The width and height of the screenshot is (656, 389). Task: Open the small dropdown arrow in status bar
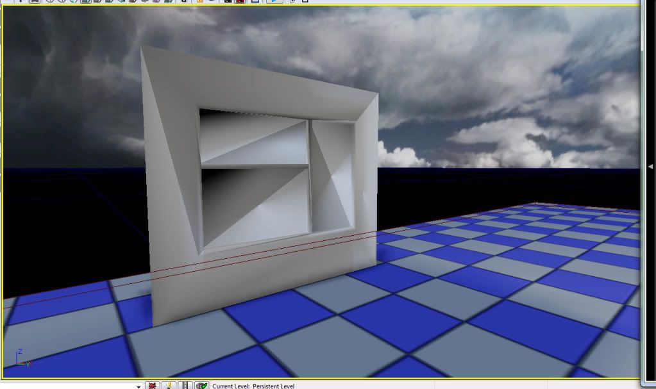pos(139,386)
